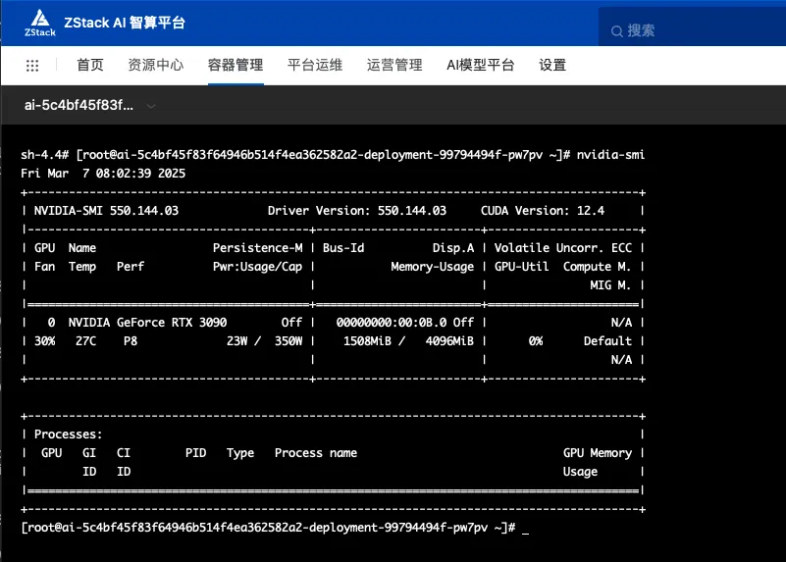The height and width of the screenshot is (562, 786).
Task: Click the Persistence-M column header
Action: pyautogui.click(x=258, y=248)
